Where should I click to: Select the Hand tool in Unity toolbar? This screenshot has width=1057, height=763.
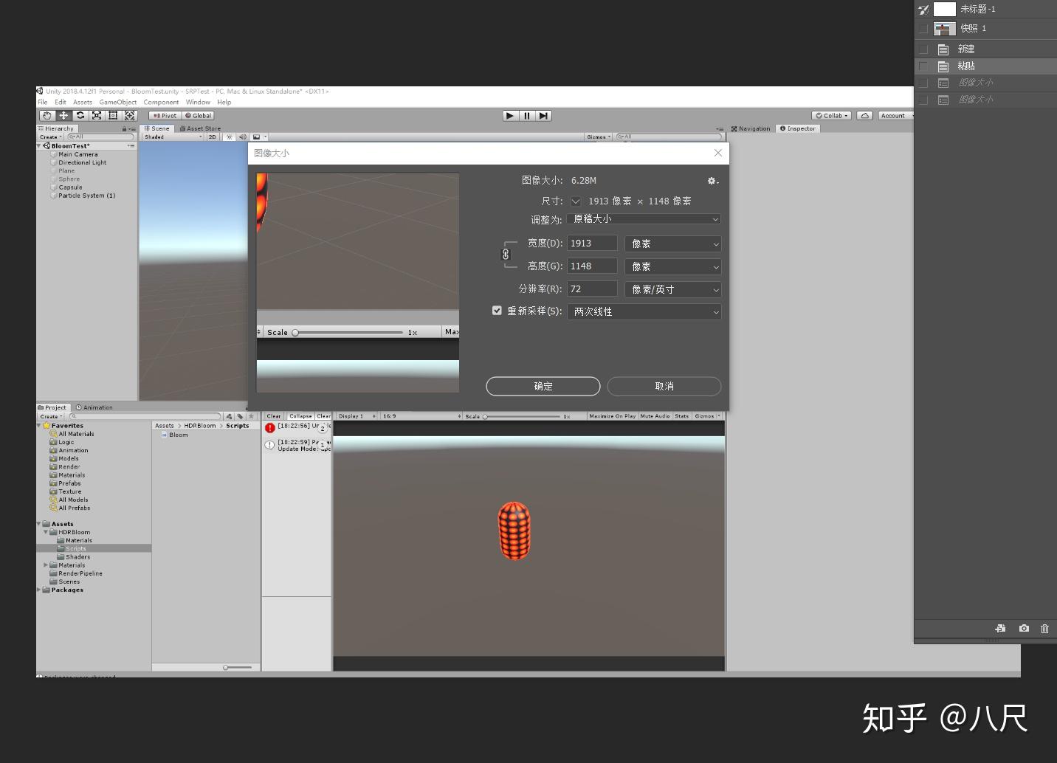47,115
